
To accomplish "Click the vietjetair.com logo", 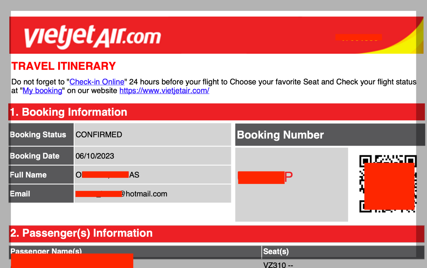I will pyautogui.click(x=93, y=36).
